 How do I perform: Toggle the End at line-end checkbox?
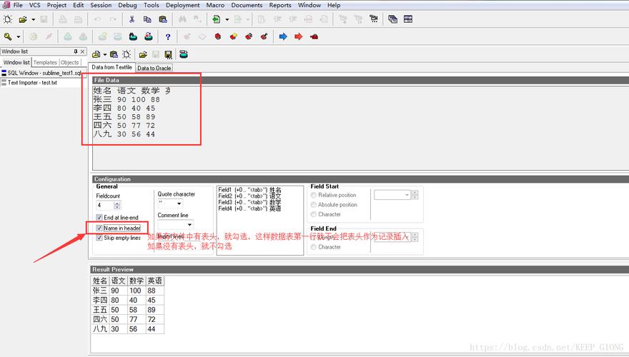(99, 217)
